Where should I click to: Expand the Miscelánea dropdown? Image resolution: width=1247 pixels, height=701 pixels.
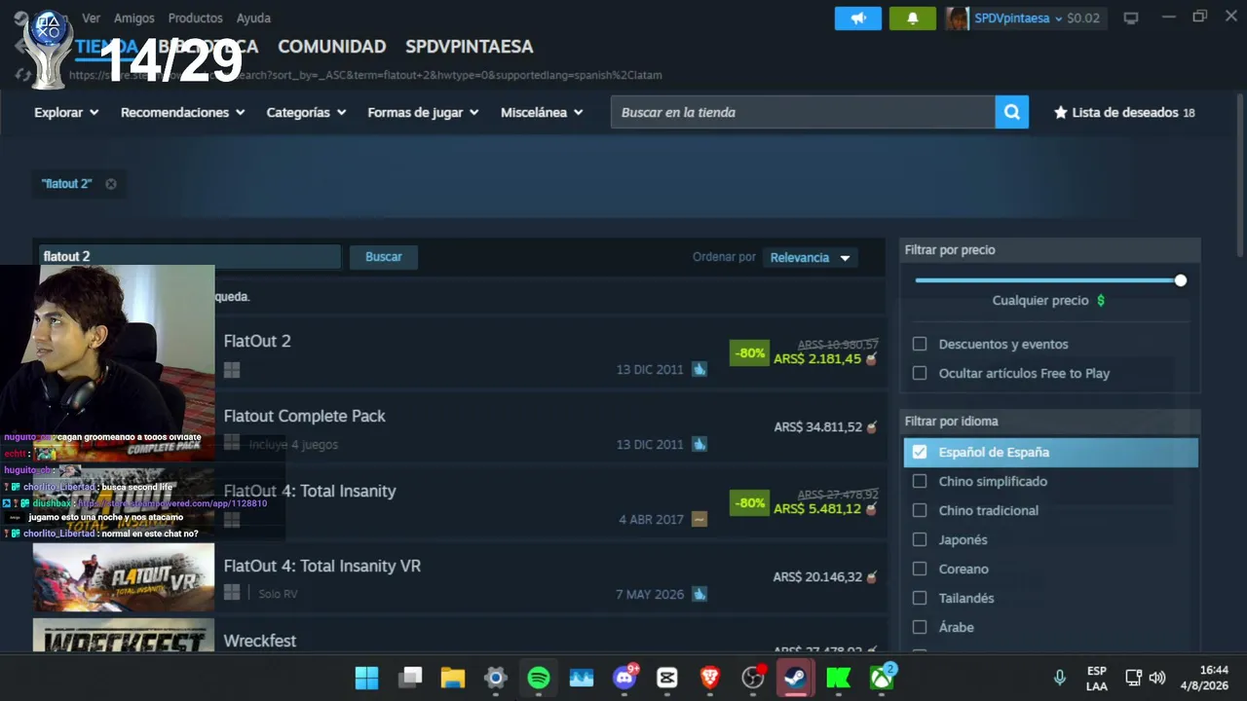[x=542, y=112]
